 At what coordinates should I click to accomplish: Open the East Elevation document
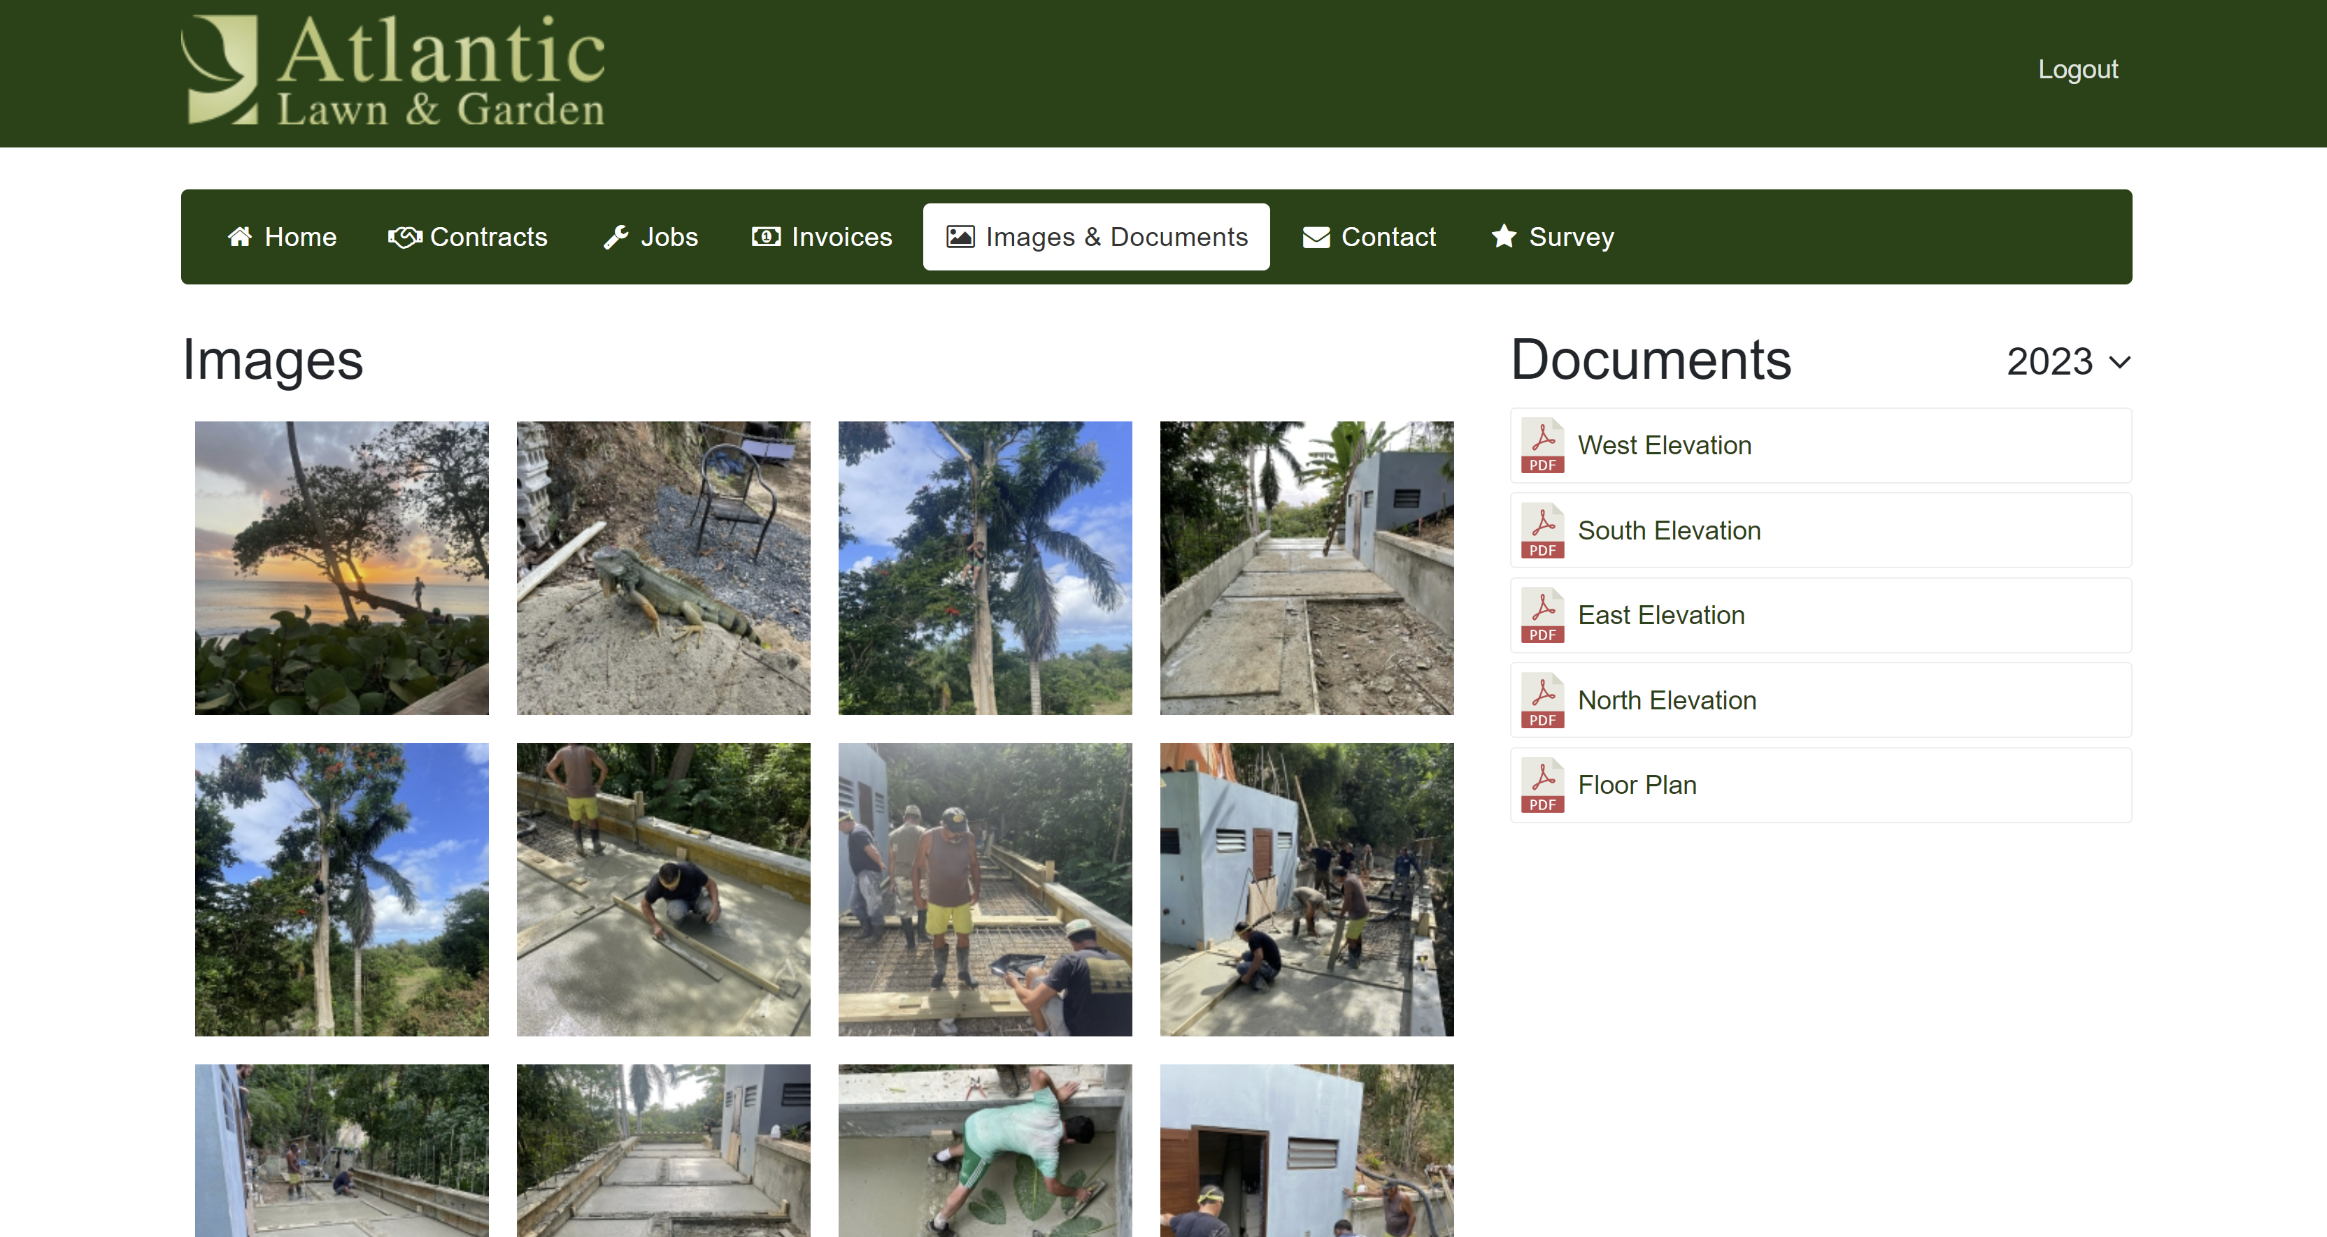coord(1821,615)
